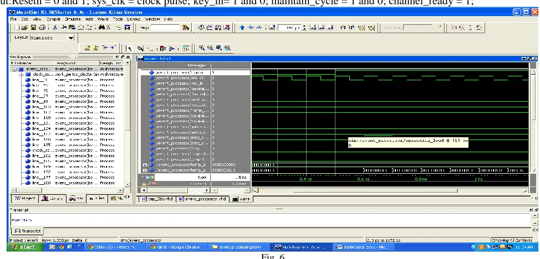Open the Window menu
The image size is (540, 259).
pyautogui.click(x=152, y=19)
